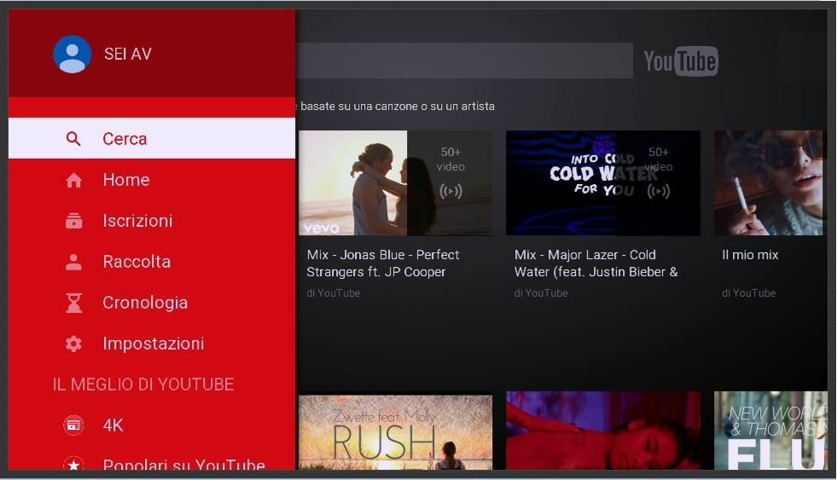The height and width of the screenshot is (480, 837).
Task: Click 'di YouTube' under Il mio mix
Action: tap(748, 292)
